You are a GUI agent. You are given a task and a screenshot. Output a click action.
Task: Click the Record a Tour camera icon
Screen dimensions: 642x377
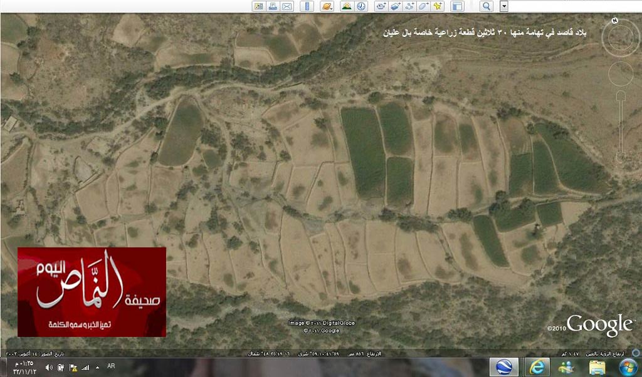[x=381, y=6]
